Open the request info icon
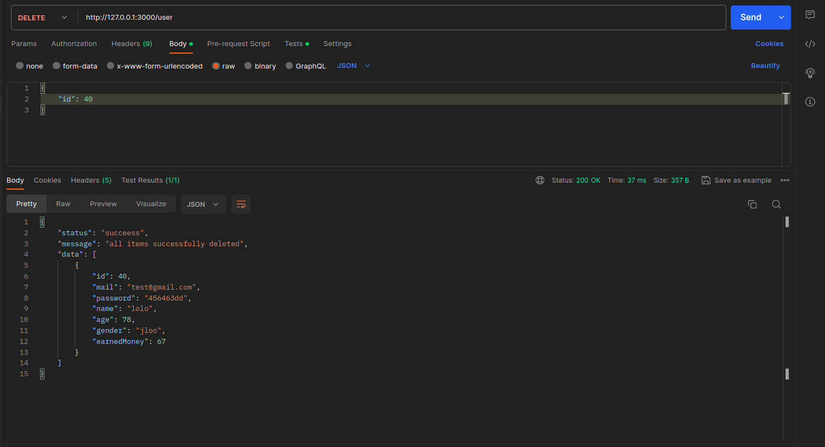 810,102
